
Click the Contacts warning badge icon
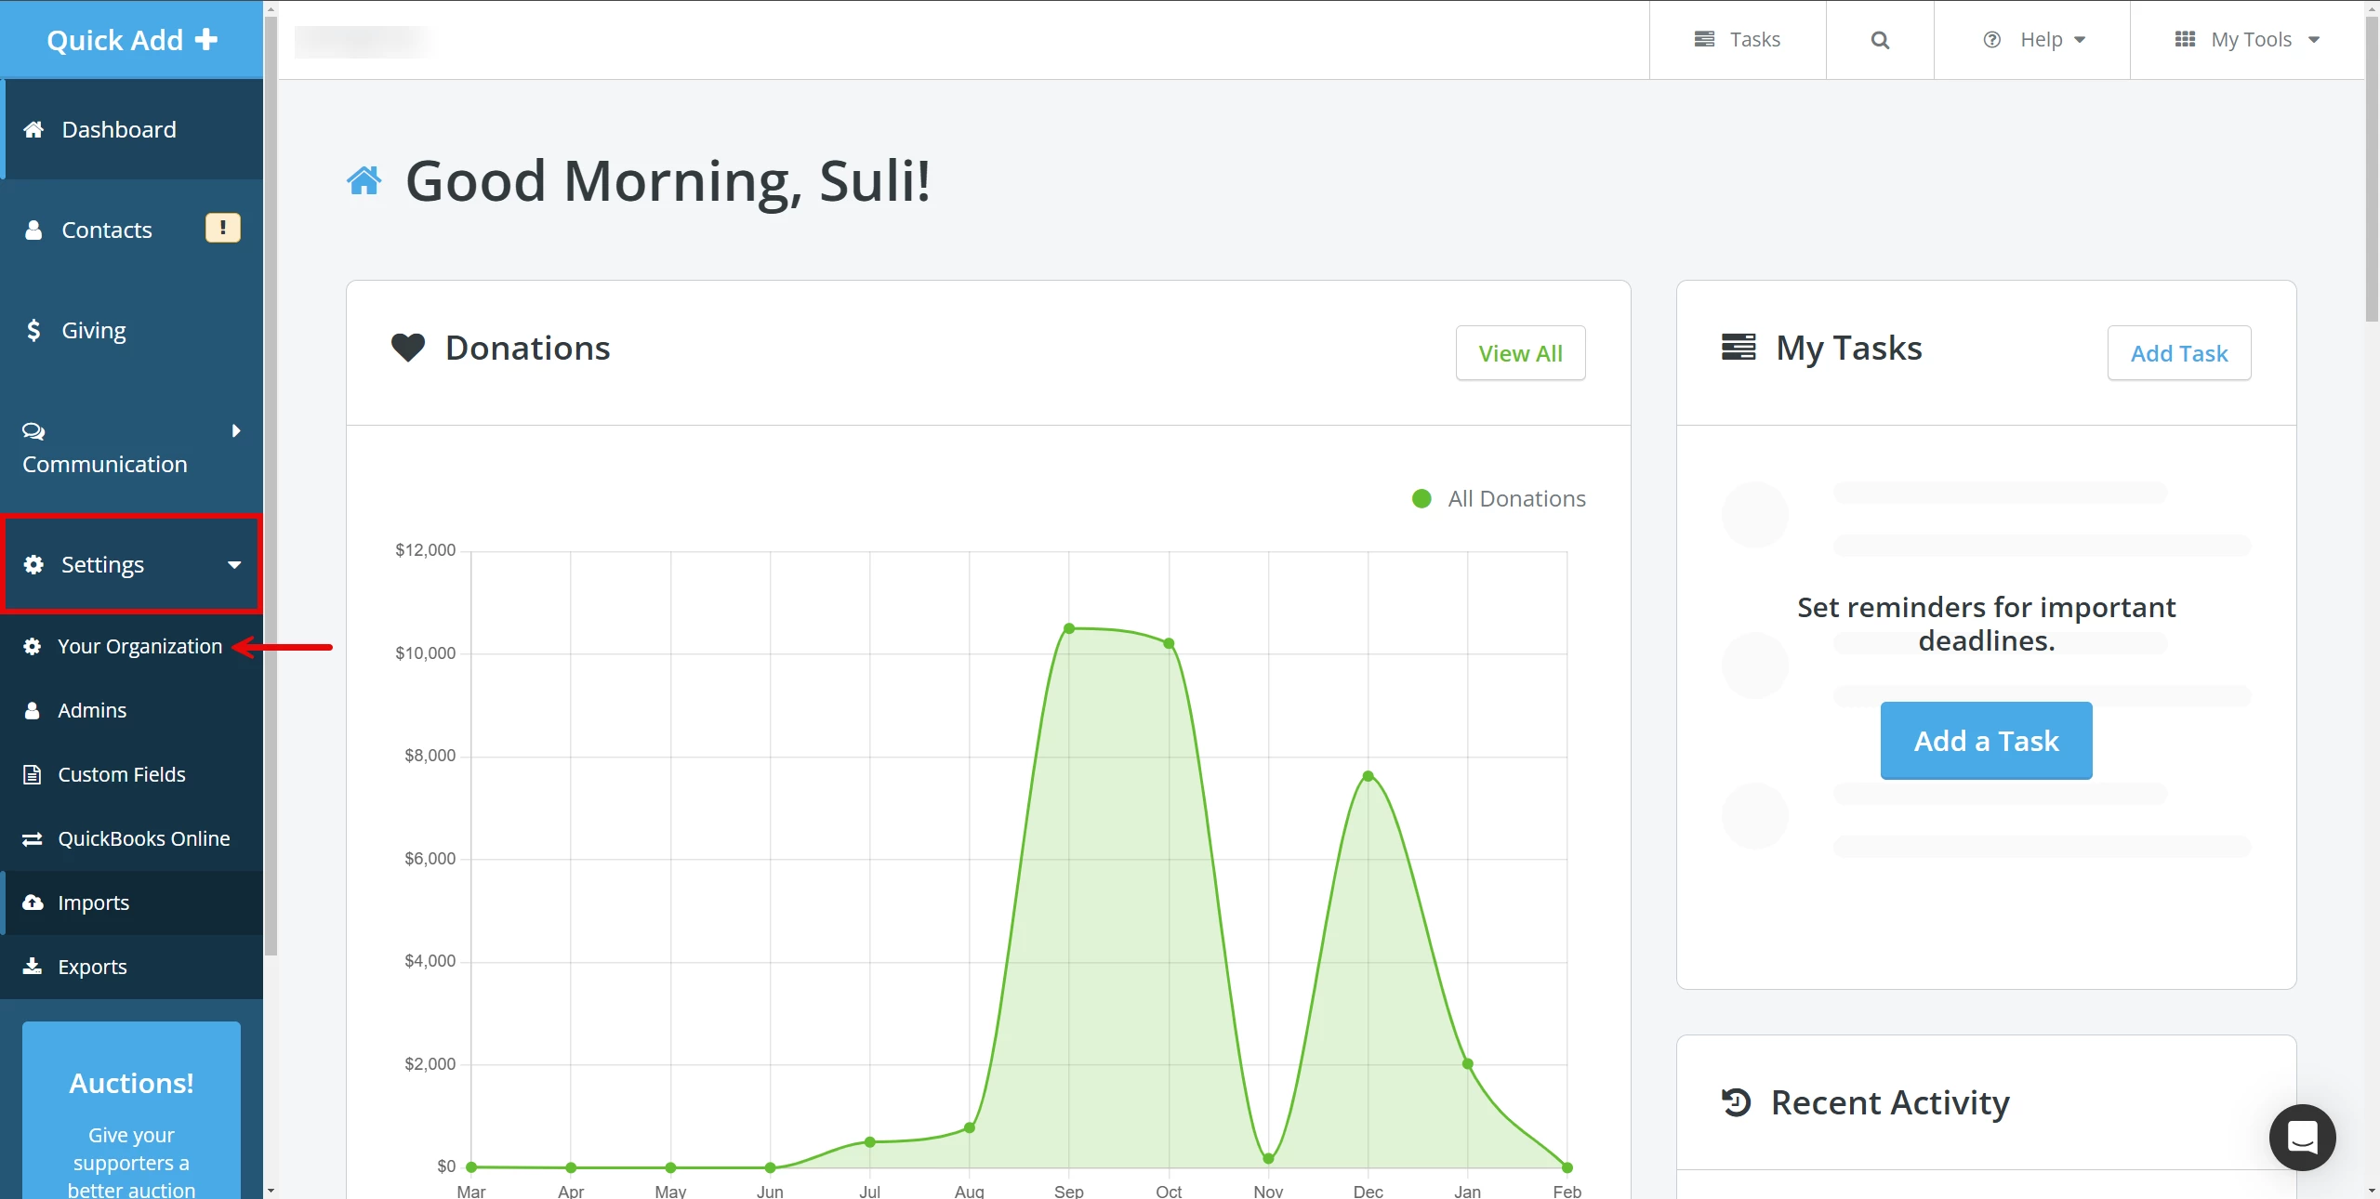coord(222,228)
